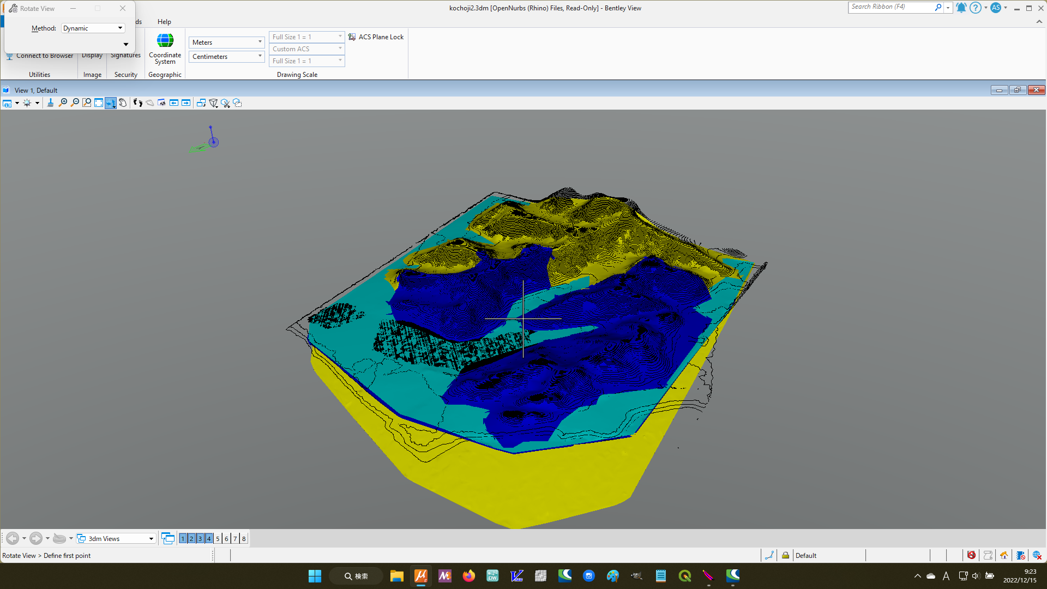Open File Explorer from the taskbar
1047x589 pixels.
click(x=396, y=576)
